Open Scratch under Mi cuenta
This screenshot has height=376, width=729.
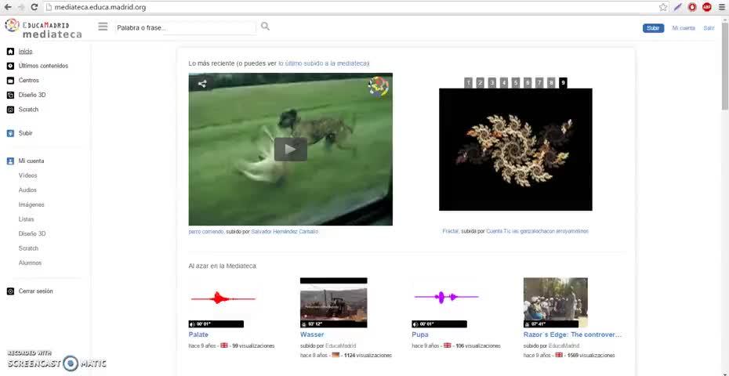tap(28, 248)
